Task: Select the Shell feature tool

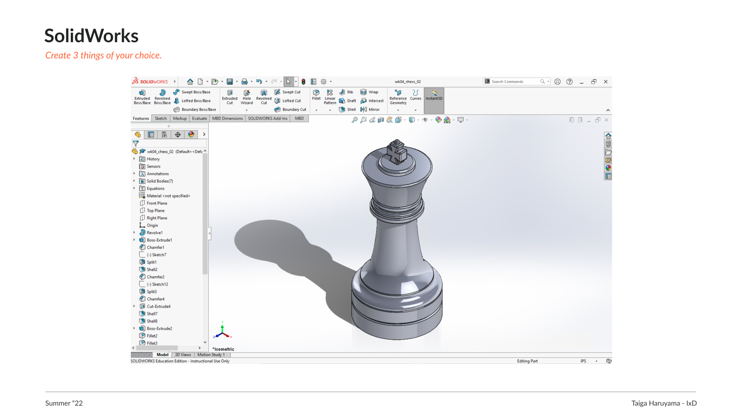Action: (348, 110)
